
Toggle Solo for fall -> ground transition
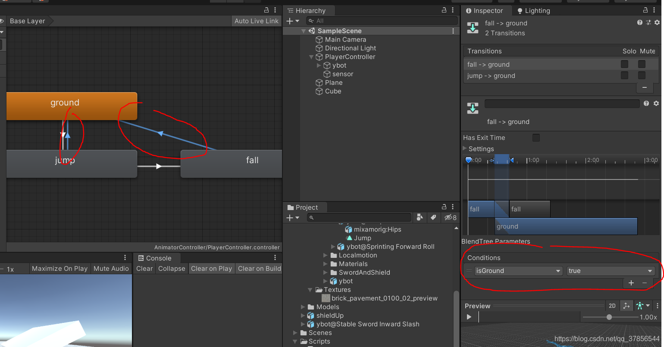point(624,64)
